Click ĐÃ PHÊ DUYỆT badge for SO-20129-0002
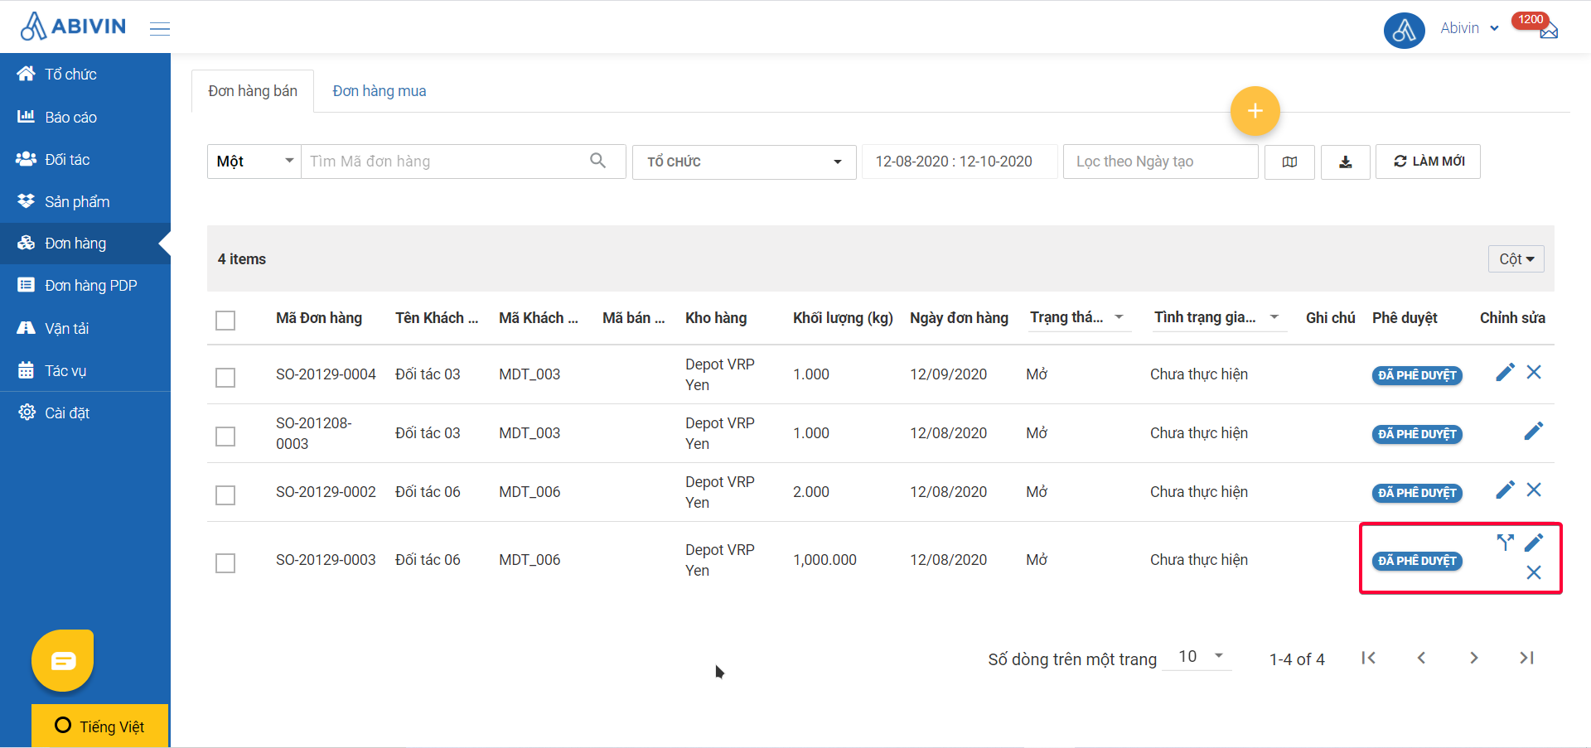1591x748 pixels. pos(1417,493)
